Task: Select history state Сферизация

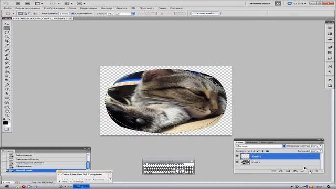Action: pos(23,166)
